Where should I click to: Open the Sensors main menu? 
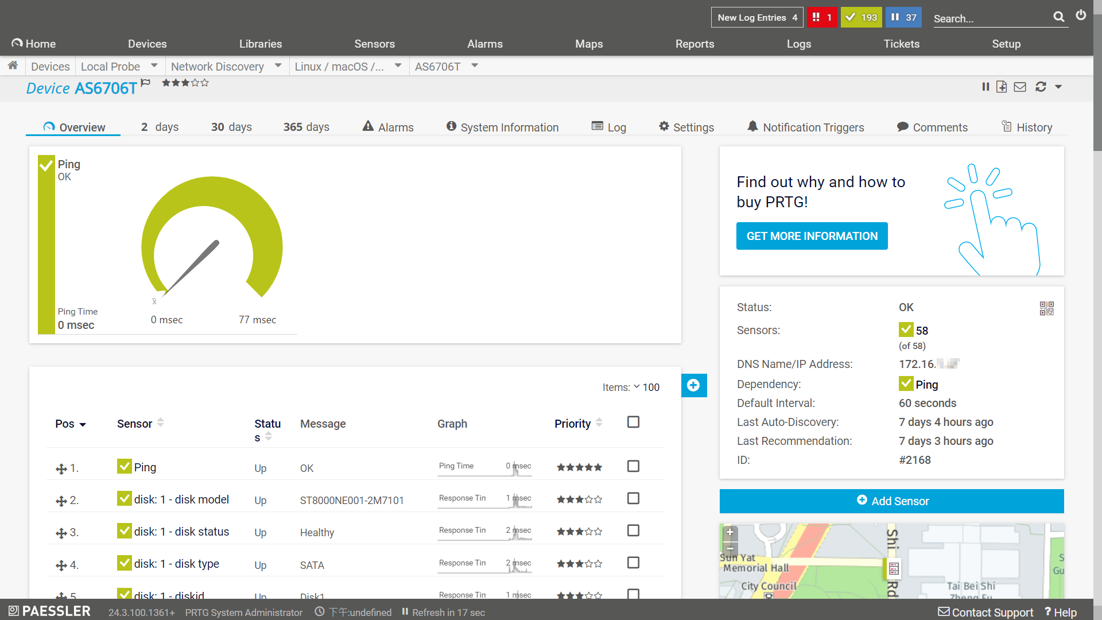click(x=374, y=44)
